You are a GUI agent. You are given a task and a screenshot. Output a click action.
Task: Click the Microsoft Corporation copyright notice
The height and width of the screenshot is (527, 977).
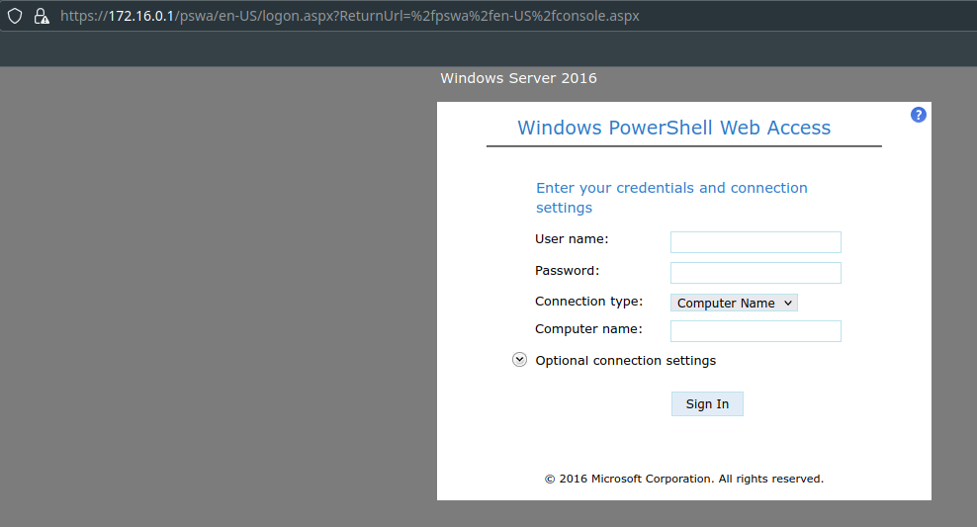[x=683, y=479]
